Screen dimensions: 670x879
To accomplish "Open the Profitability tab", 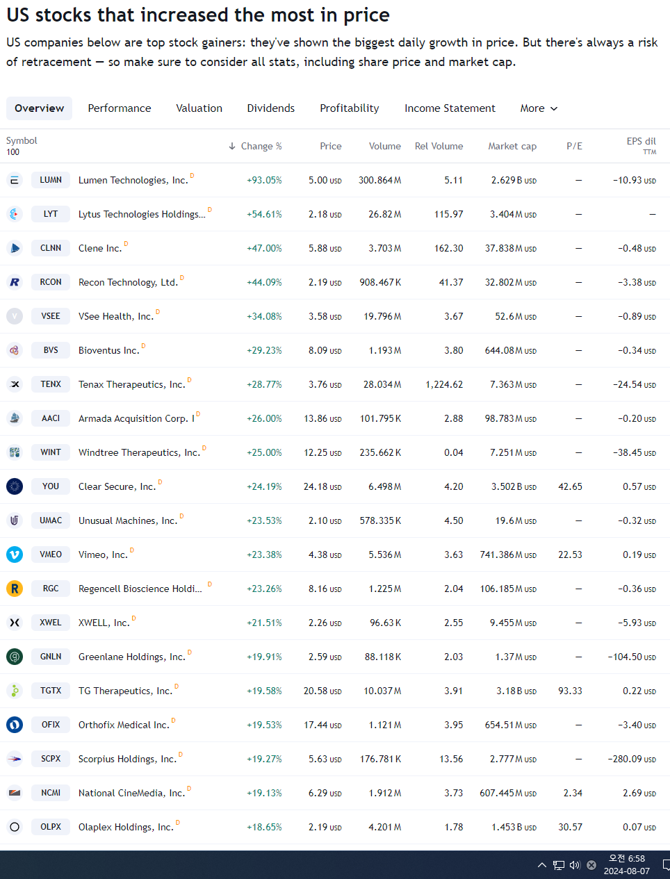I will pos(350,108).
